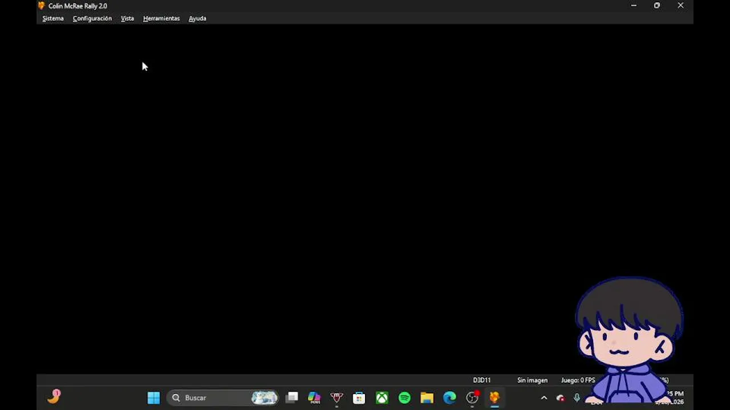This screenshot has height=410, width=730.
Task: Select the running emulator taskbar icon
Action: coord(494,397)
